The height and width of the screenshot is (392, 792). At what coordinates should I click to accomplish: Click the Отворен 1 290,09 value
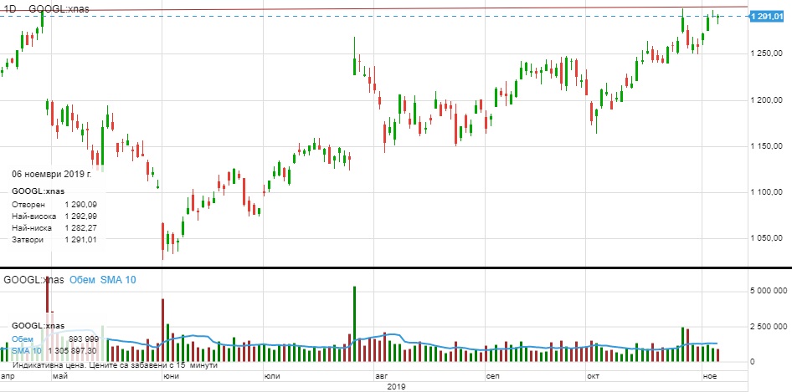pyautogui.click(x=81, y=205)
